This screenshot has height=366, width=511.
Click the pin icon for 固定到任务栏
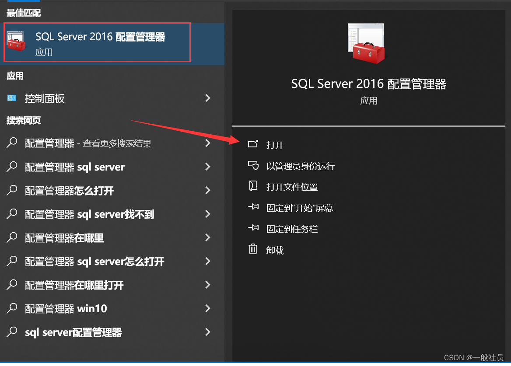click(x=253, y=228)
